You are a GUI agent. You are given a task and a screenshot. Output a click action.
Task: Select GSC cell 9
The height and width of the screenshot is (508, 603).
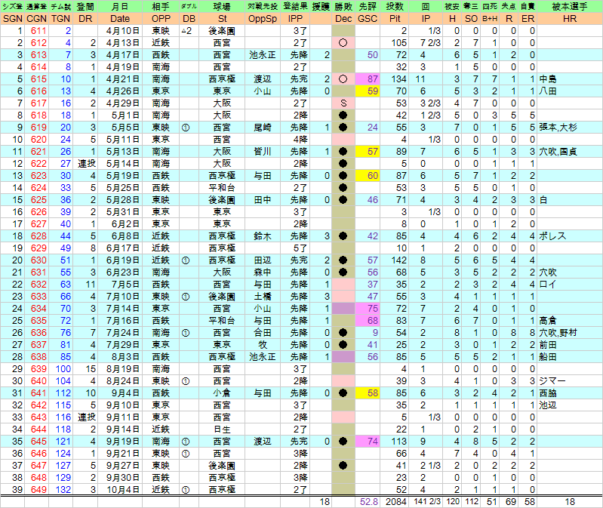pos(368,333)
